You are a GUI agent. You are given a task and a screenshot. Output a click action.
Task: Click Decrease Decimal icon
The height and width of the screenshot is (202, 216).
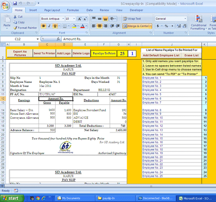[184, 26]
